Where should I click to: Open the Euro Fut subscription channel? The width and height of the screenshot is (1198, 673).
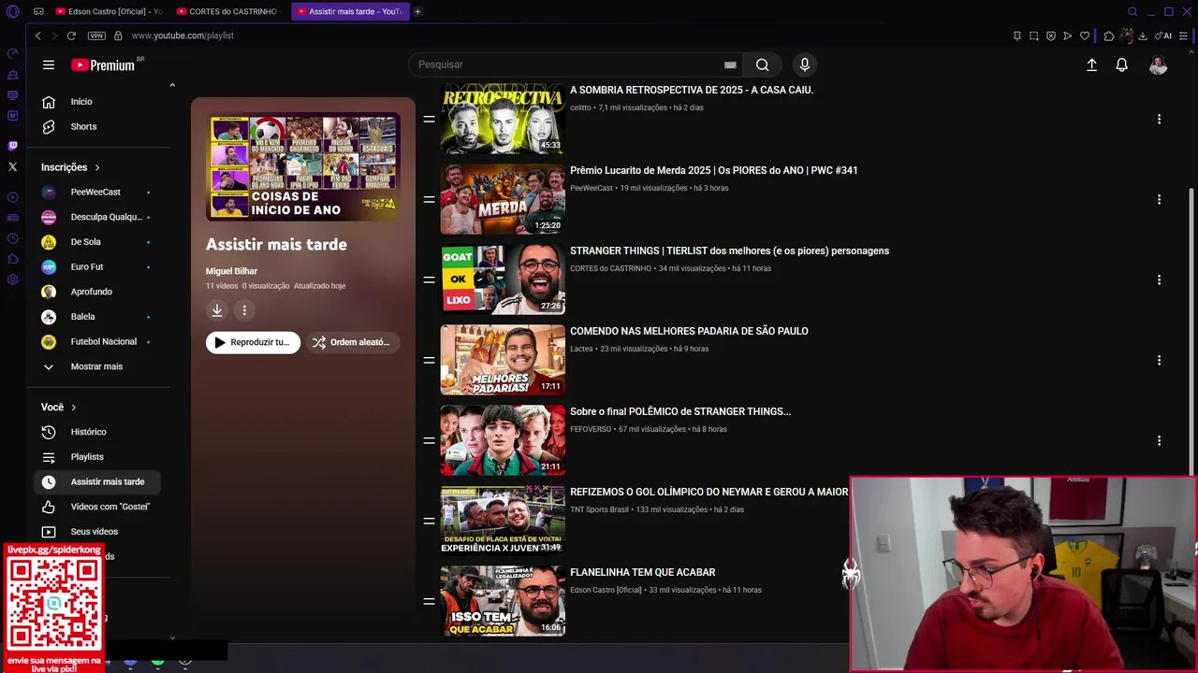click(x=97, y=266)
